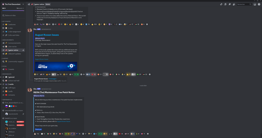
Task: Collapse the ANNOUNCEMENTS category
Action: point(8,40)
